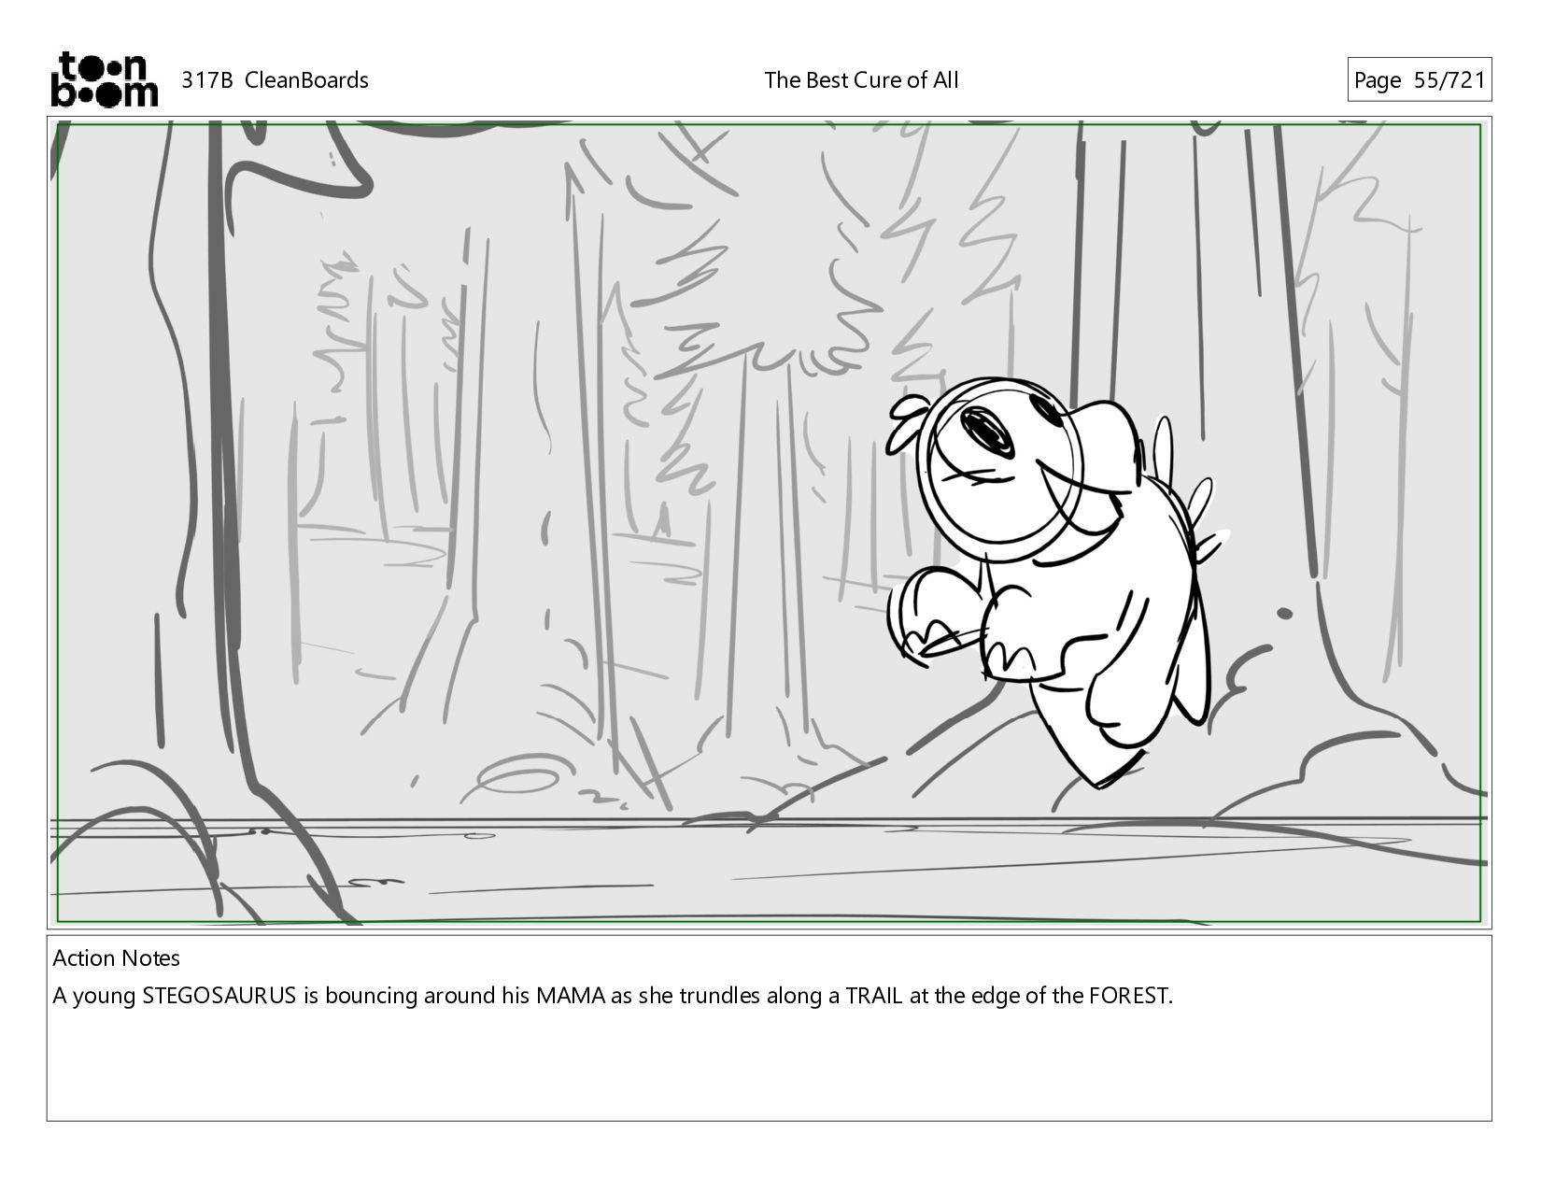Screen dimensions: 1541x1191
Task: Click the 'Page 55/721' box
Action: click(x=1419, y=80)
